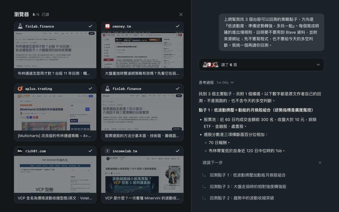The width and height of the screenshot is (339, 212).
Task: Click the user message bubble 上網幫我找 3 個台股
Action: 271,32
